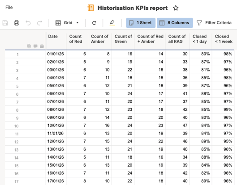Click Count of Amber cell in 10/01/26 row
237x185 pixels.
pos(100,126)
